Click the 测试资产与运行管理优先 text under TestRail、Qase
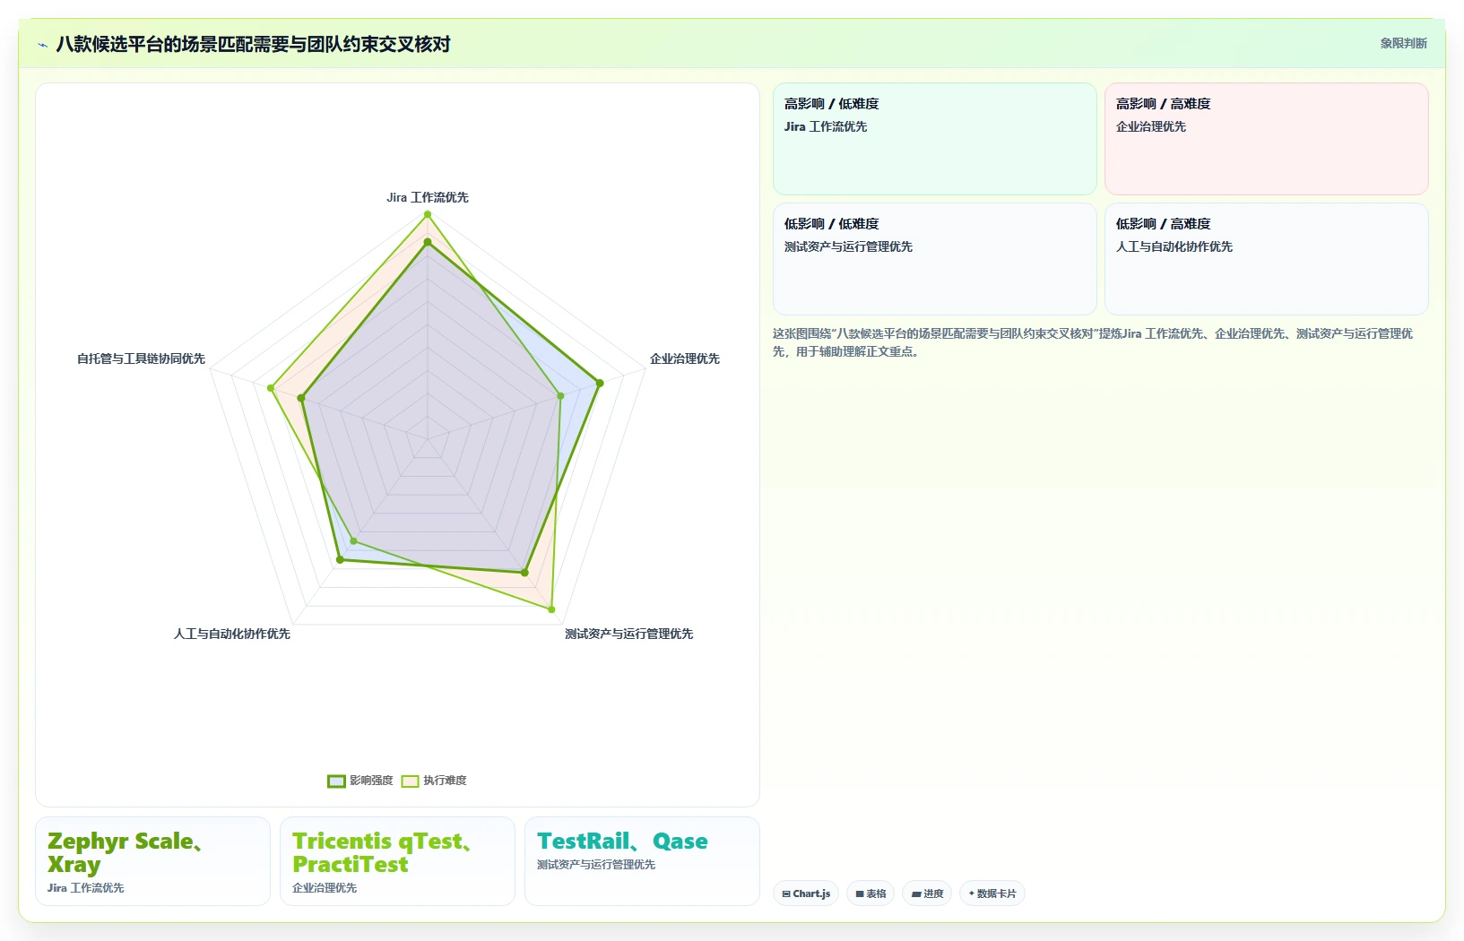 (x=596, y=865)
